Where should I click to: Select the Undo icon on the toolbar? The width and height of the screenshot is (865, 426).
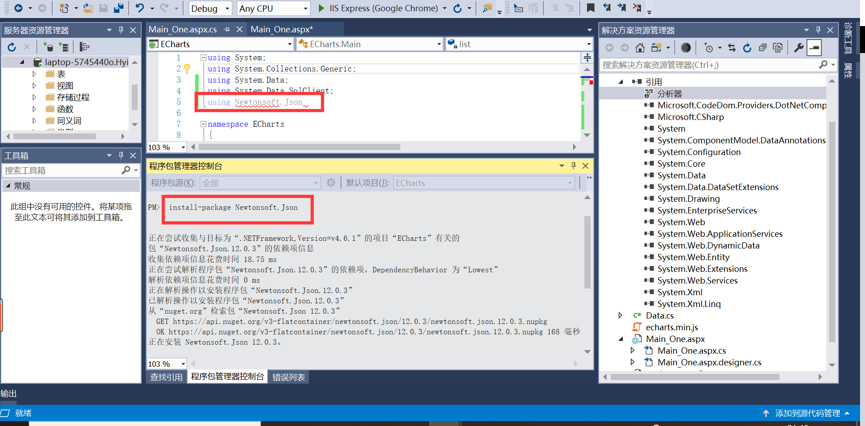tap(139, 8)
